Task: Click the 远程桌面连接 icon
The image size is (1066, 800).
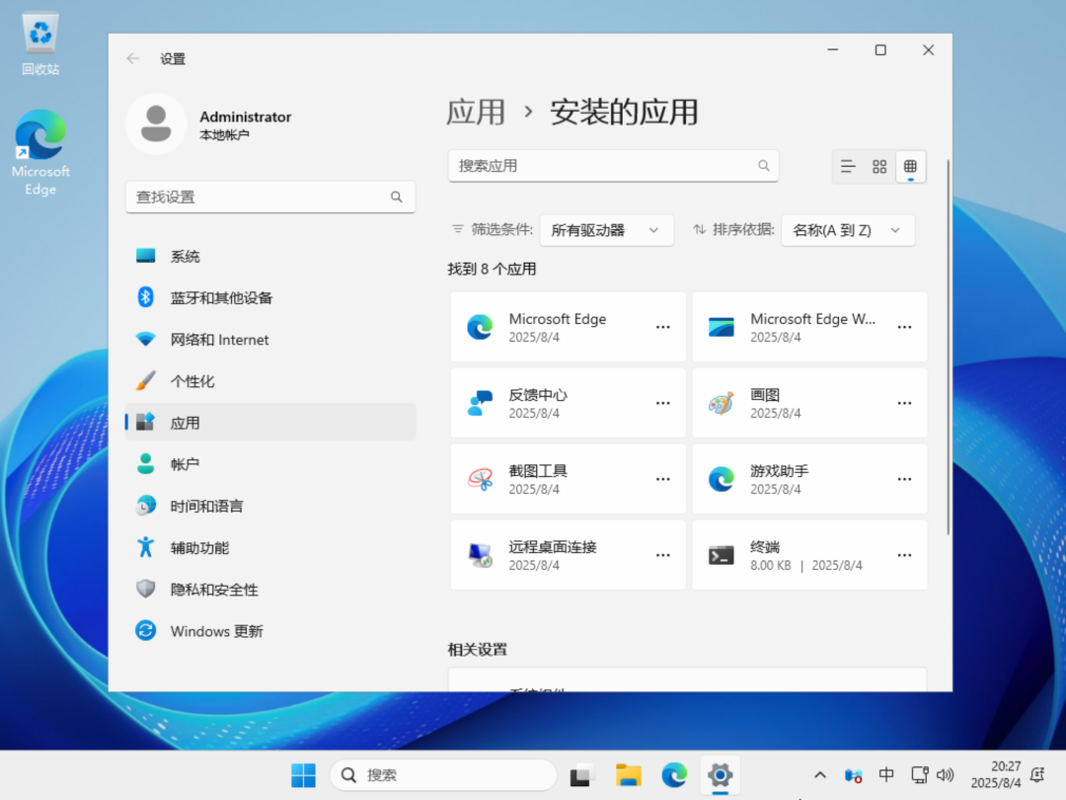Action: coord(480,556)
